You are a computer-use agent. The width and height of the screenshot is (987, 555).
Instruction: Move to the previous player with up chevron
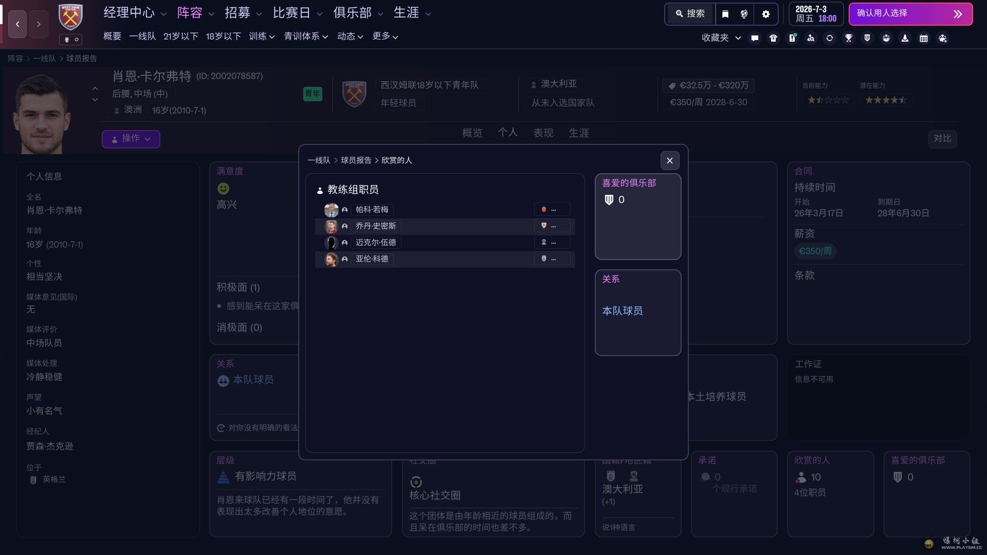pyautogui.click(x=95, y=88)
